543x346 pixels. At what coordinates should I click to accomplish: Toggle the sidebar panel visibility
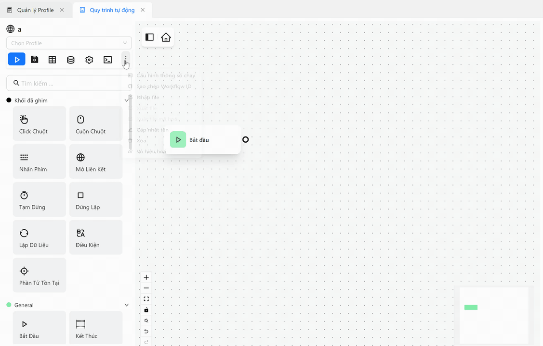(149, 37)
